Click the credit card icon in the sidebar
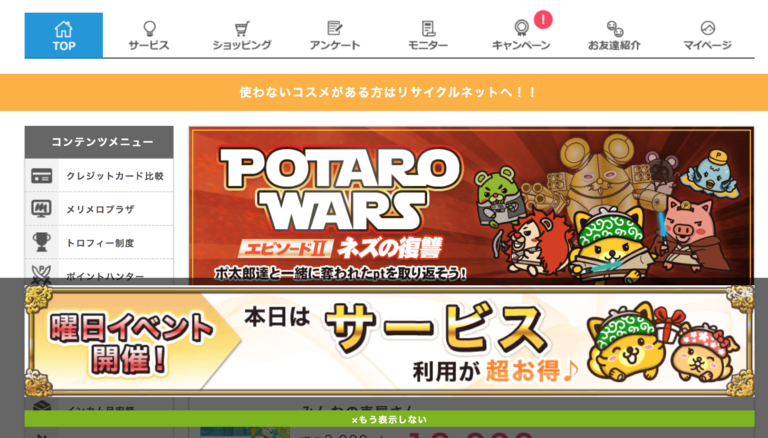 click(x=41, y=175)
